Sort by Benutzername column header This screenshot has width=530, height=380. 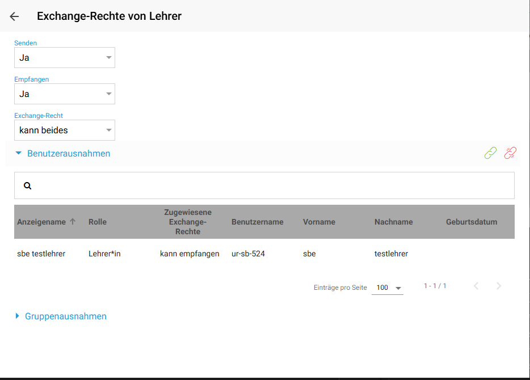tap(257, 222)
